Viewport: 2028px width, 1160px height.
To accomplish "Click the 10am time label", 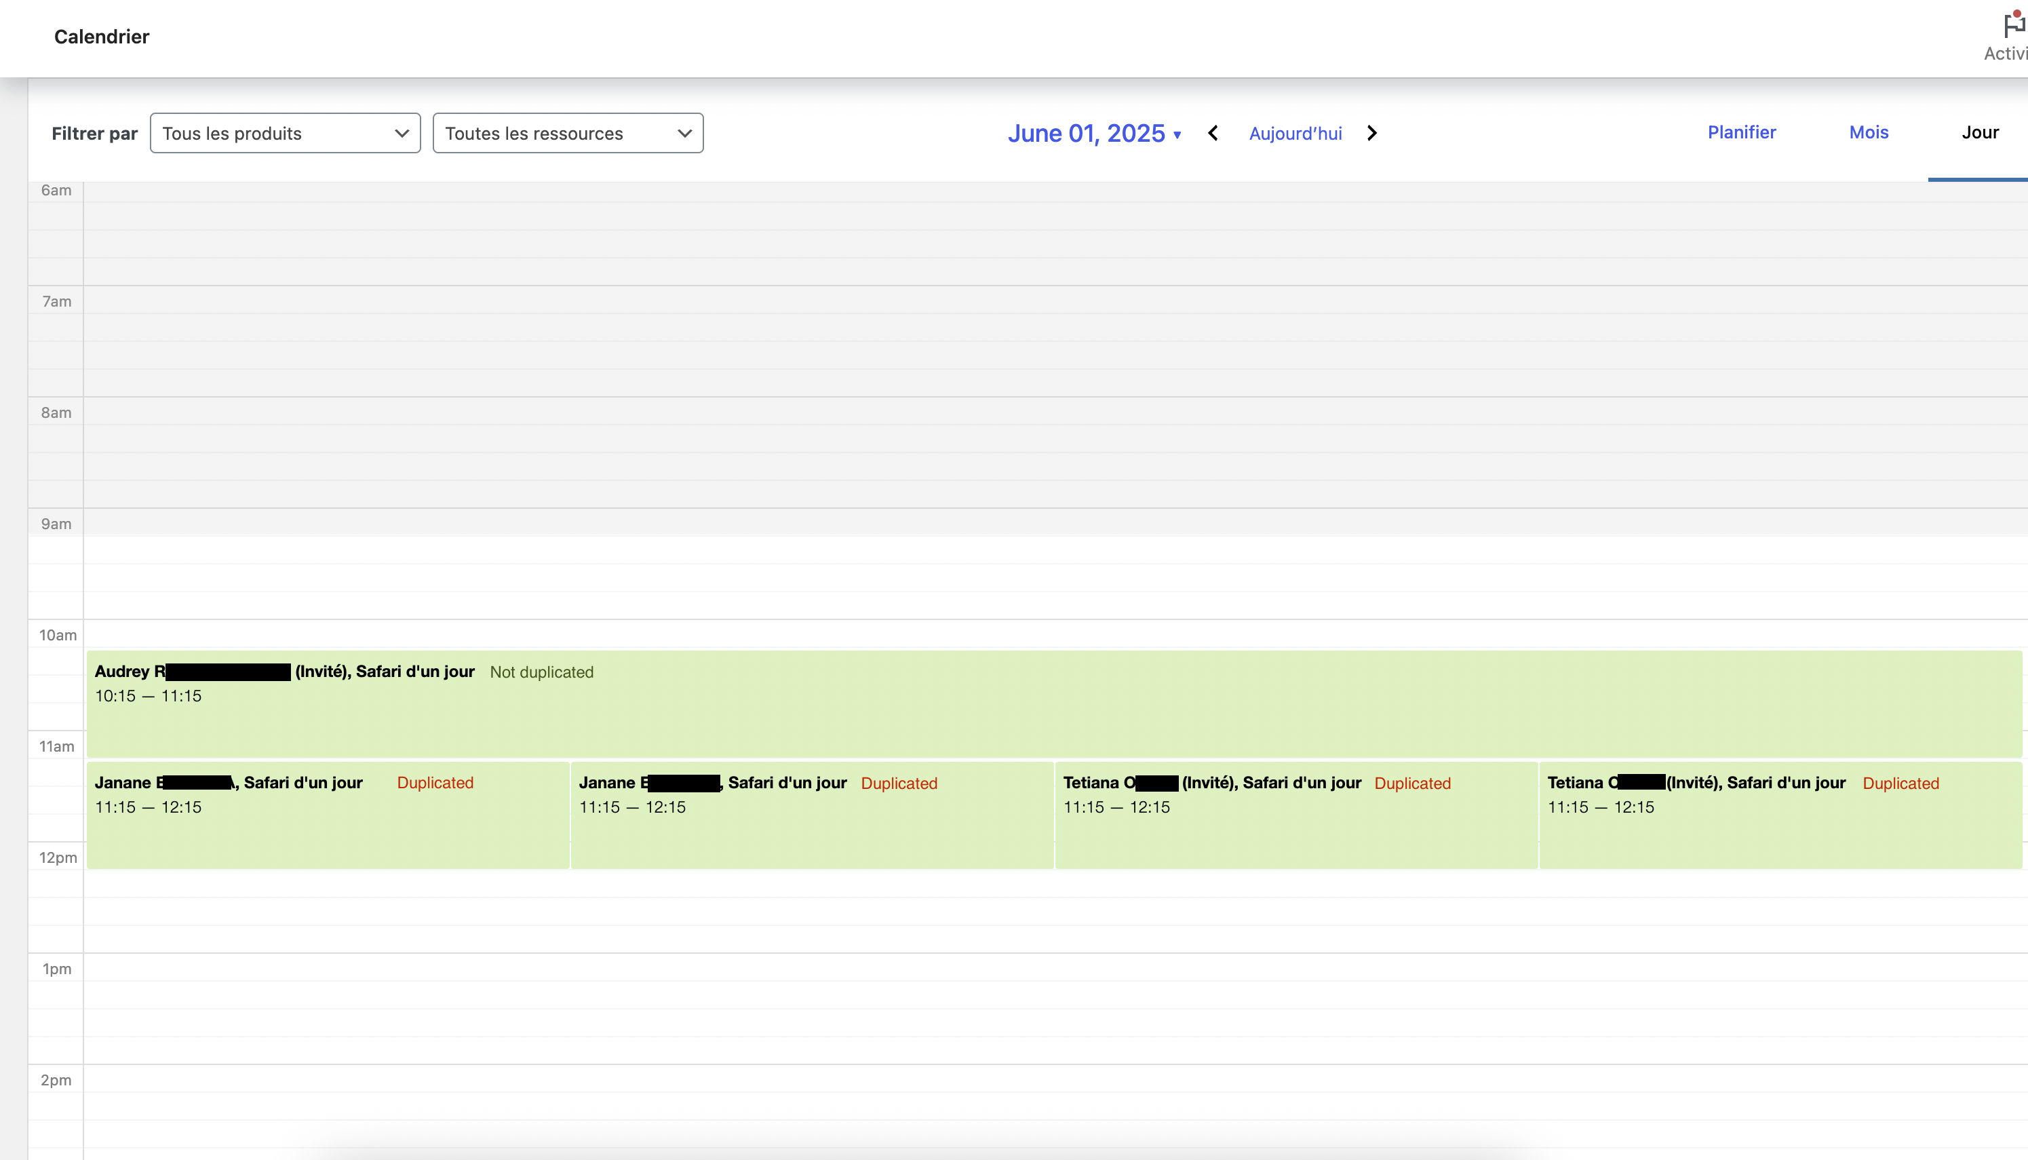I will coord(58,635).
